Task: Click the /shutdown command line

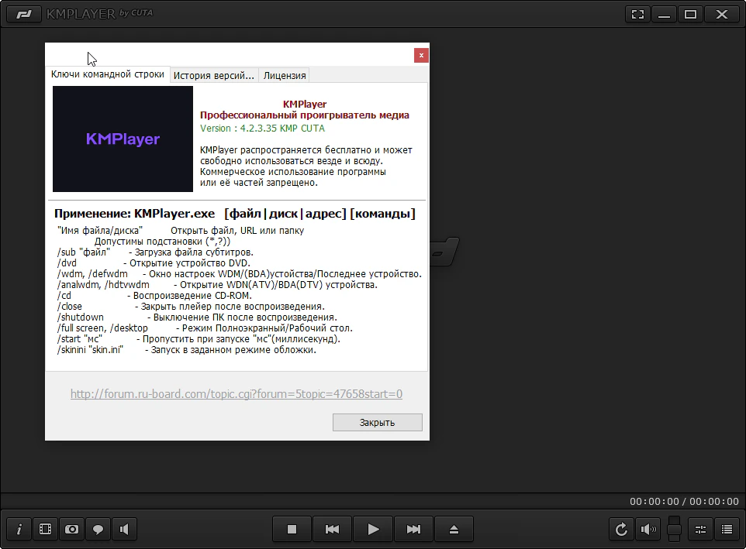Action: [197, 317]
